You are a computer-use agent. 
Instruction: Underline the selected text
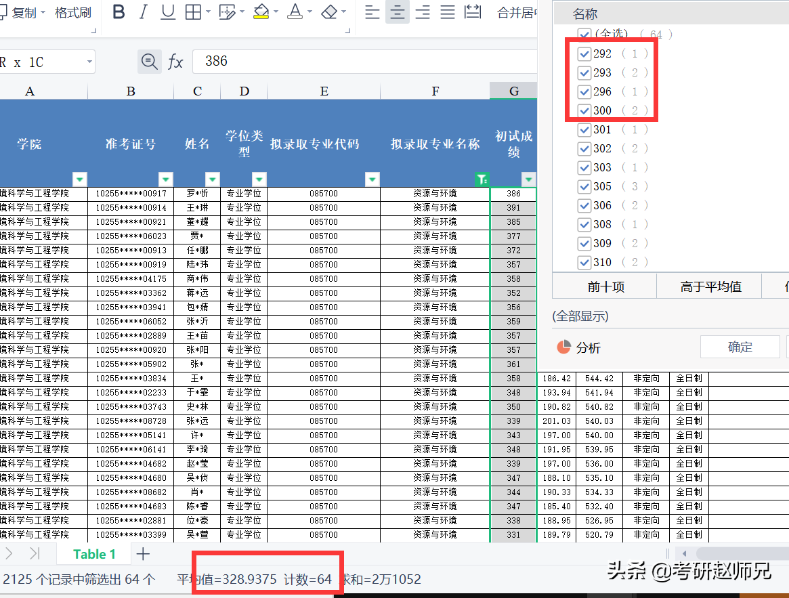[x=167, y=12]
